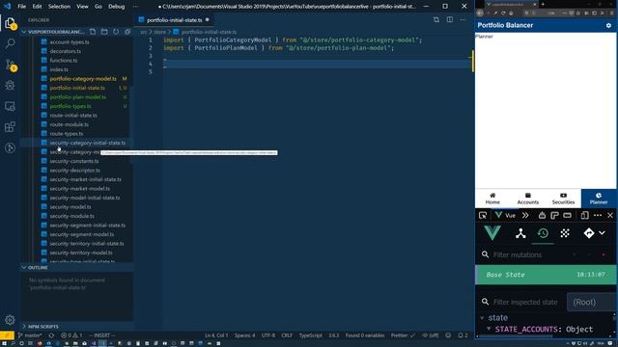This screenshot has height=347, width=618.
Task: Refresh the Explorer file tree
Action: click(116, 32)
